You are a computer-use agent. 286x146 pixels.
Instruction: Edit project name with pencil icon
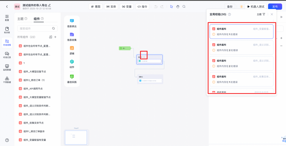coord(49,5)
